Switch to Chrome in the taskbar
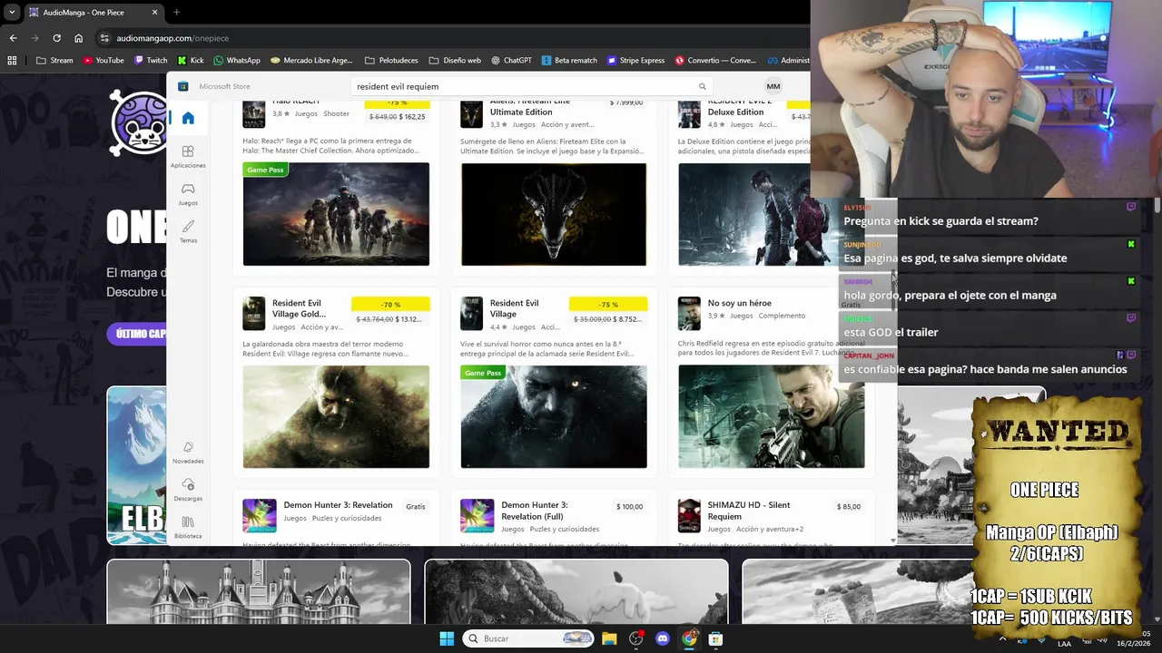 [689, 638]
